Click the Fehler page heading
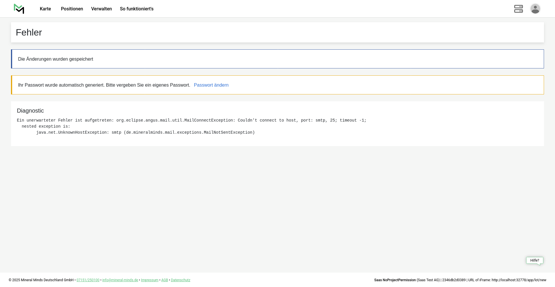Screen dimensions: 555x287 (29, 33)
